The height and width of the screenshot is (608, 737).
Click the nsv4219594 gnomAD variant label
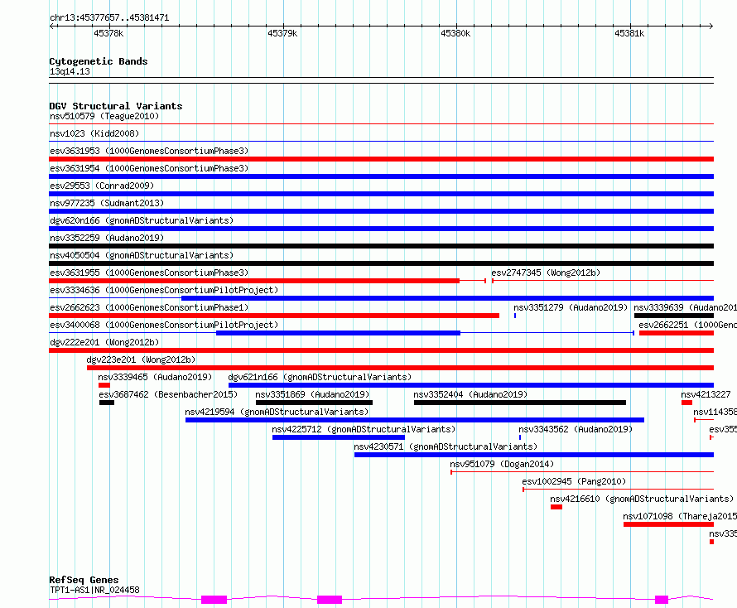coord(277,412)
